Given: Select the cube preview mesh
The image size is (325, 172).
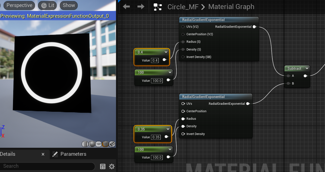Looking at the screenshot, I should click(x=105, y=144).
